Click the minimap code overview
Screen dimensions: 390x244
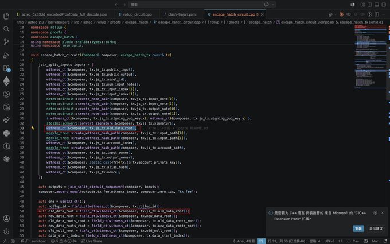coord(370,57)
